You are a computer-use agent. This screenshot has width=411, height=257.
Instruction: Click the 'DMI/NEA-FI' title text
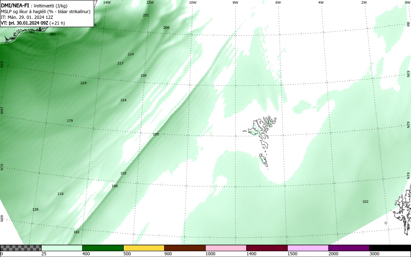point(15,5)
